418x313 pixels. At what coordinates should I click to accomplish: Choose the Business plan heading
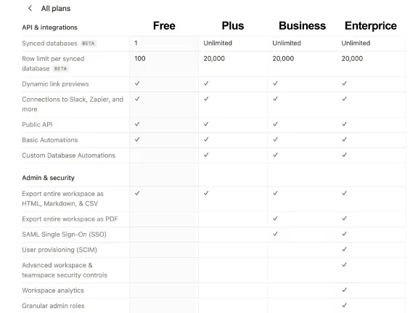pos(302,26)
